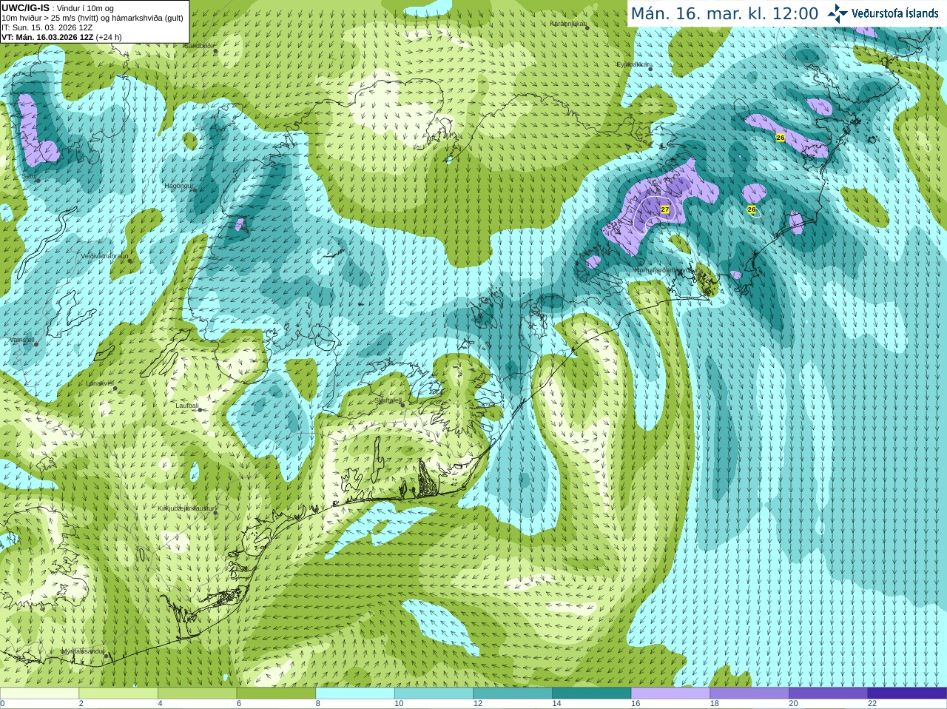Click the Setur station label
Image resolution: width=947 pixels, height=709 pixels.
[30, 177]
